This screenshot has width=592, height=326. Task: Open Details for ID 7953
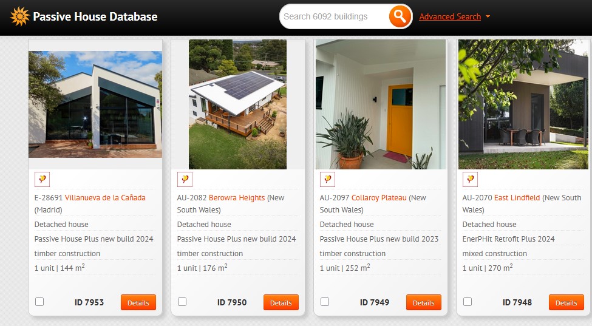click(x=138, y=302)
